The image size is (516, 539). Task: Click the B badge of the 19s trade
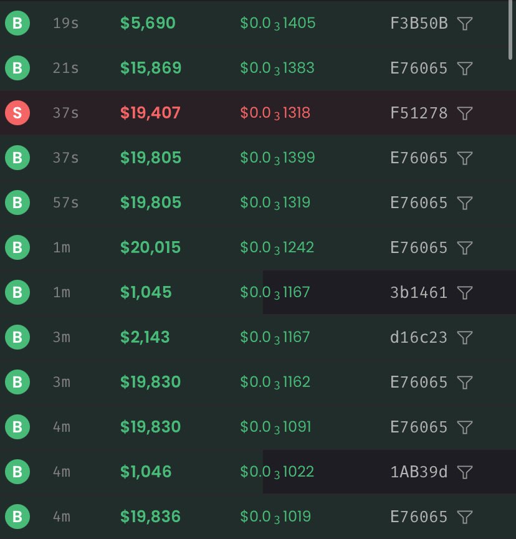click(17, 23)
